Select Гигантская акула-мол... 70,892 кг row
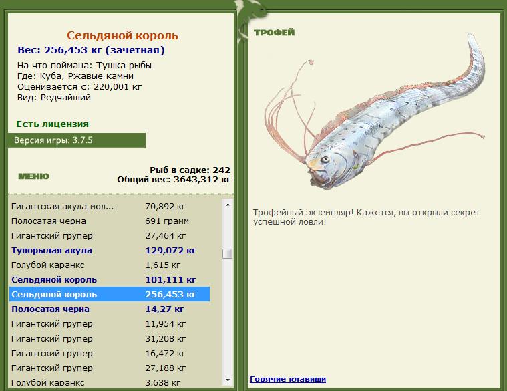 [110, 207]
